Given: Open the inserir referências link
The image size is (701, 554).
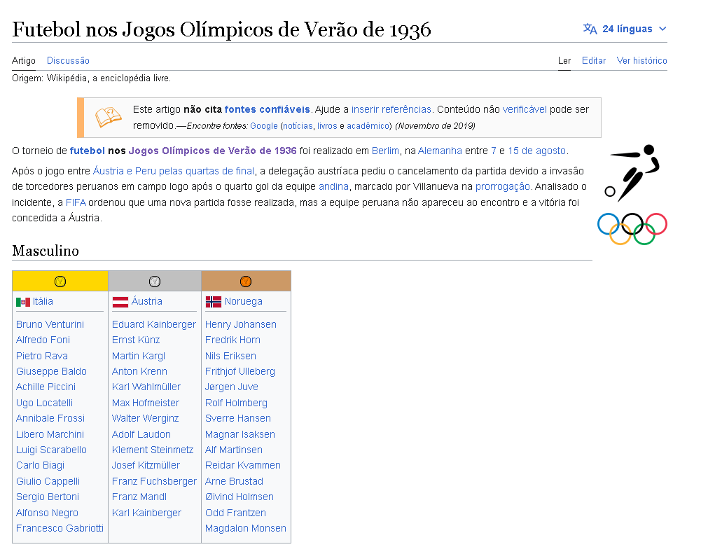Looking at the screenshot, I should coord(391,109).
